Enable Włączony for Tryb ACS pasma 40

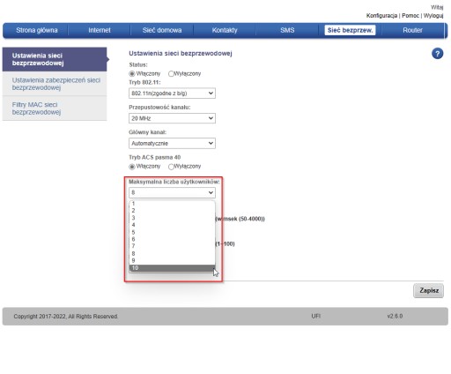pyautogui.click(x=132, y=167)
